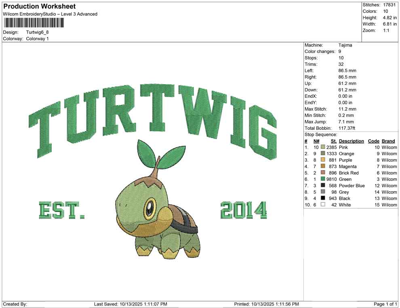Viewport: 400px width, 308px height.
Task: Click the Production Worksheet title
Action: pyautogui.click(x=40, y=6)
